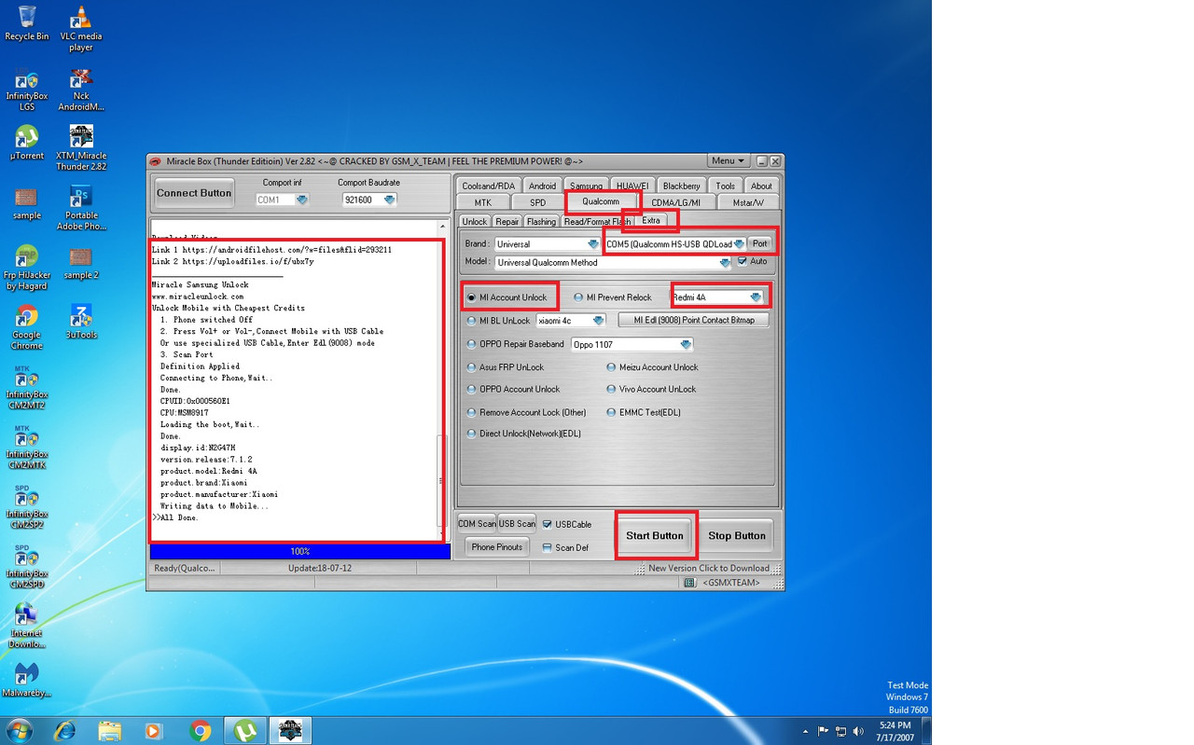Viewport: 1194px width, 745px height.
Task: Launch Malwarebytes from the desktop icon
Action: click(27, 680)
